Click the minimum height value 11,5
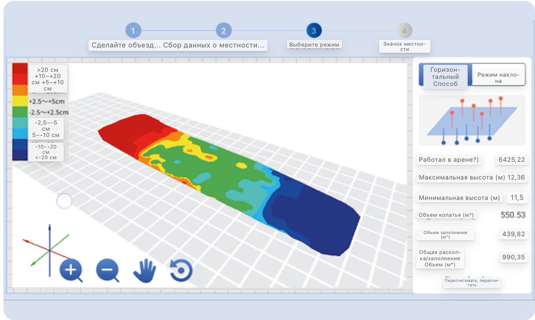This screenshot has width=535, height=320. coord(517,198)
